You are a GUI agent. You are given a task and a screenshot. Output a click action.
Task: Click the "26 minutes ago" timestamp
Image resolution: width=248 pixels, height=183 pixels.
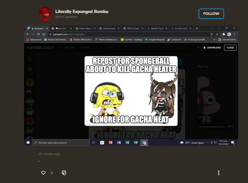(49, 154)
